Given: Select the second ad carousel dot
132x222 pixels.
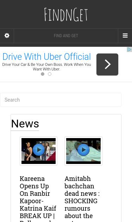Looking at the screenshot, I should click(x=50, y=74).
